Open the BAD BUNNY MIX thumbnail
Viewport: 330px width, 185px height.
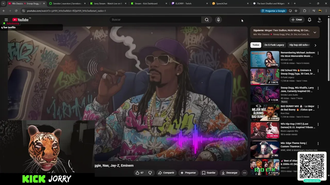[265, 113]
